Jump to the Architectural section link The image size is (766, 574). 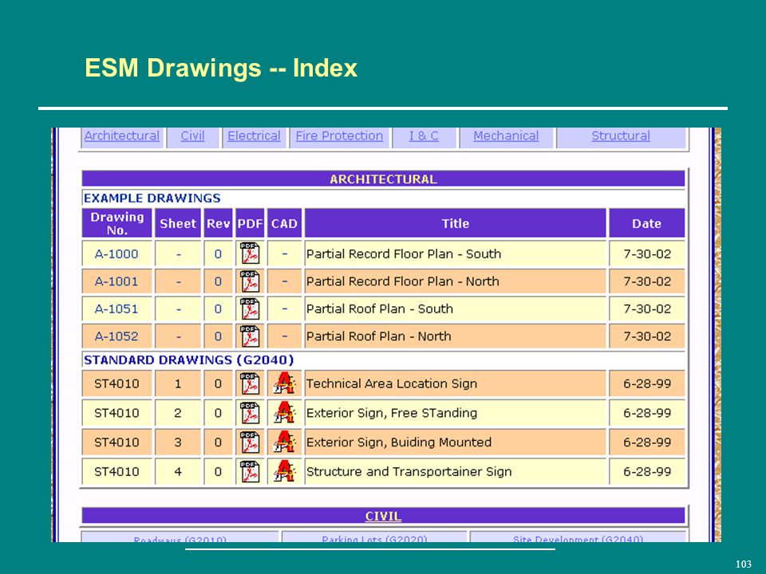(122, 136)
